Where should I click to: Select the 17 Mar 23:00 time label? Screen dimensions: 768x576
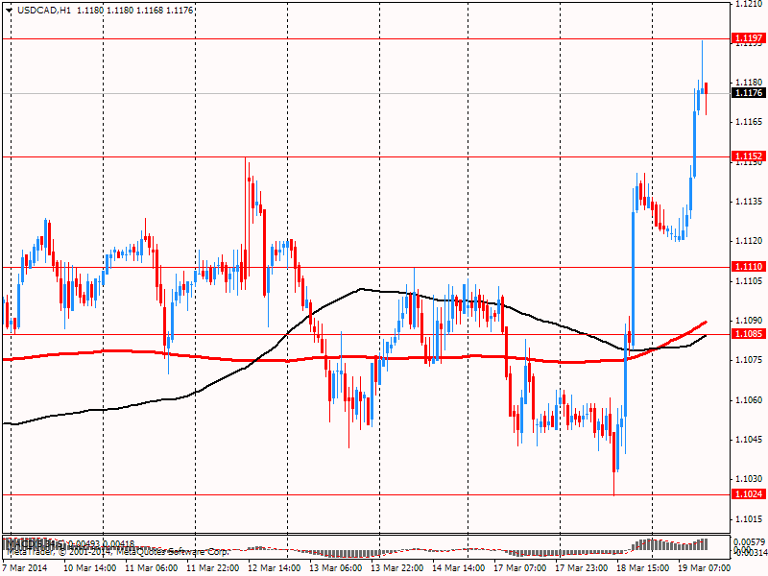click(579, 567)
